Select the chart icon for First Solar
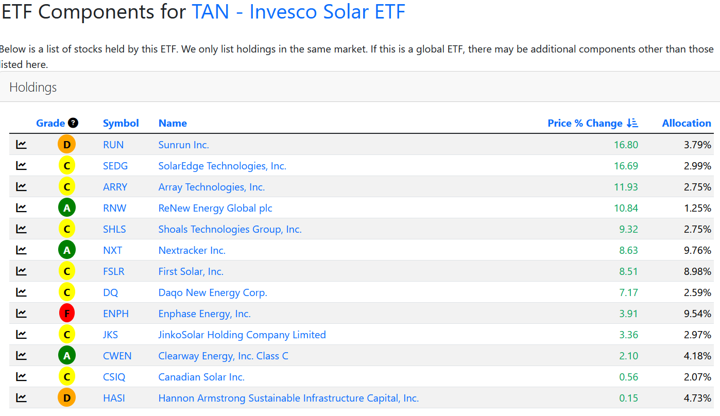 [x=21, y=271]
